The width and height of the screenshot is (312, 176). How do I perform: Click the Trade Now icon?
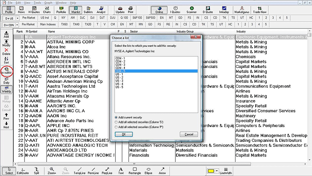click(260, 10)
